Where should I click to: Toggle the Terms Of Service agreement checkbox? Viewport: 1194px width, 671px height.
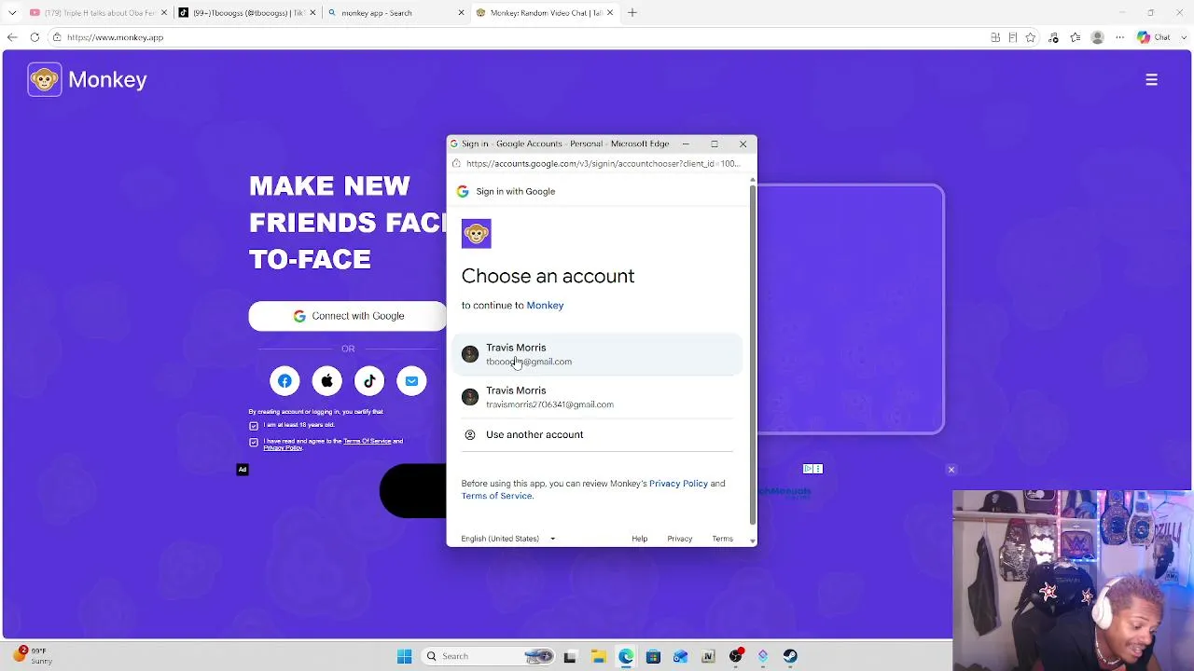[x=254, y=443]
